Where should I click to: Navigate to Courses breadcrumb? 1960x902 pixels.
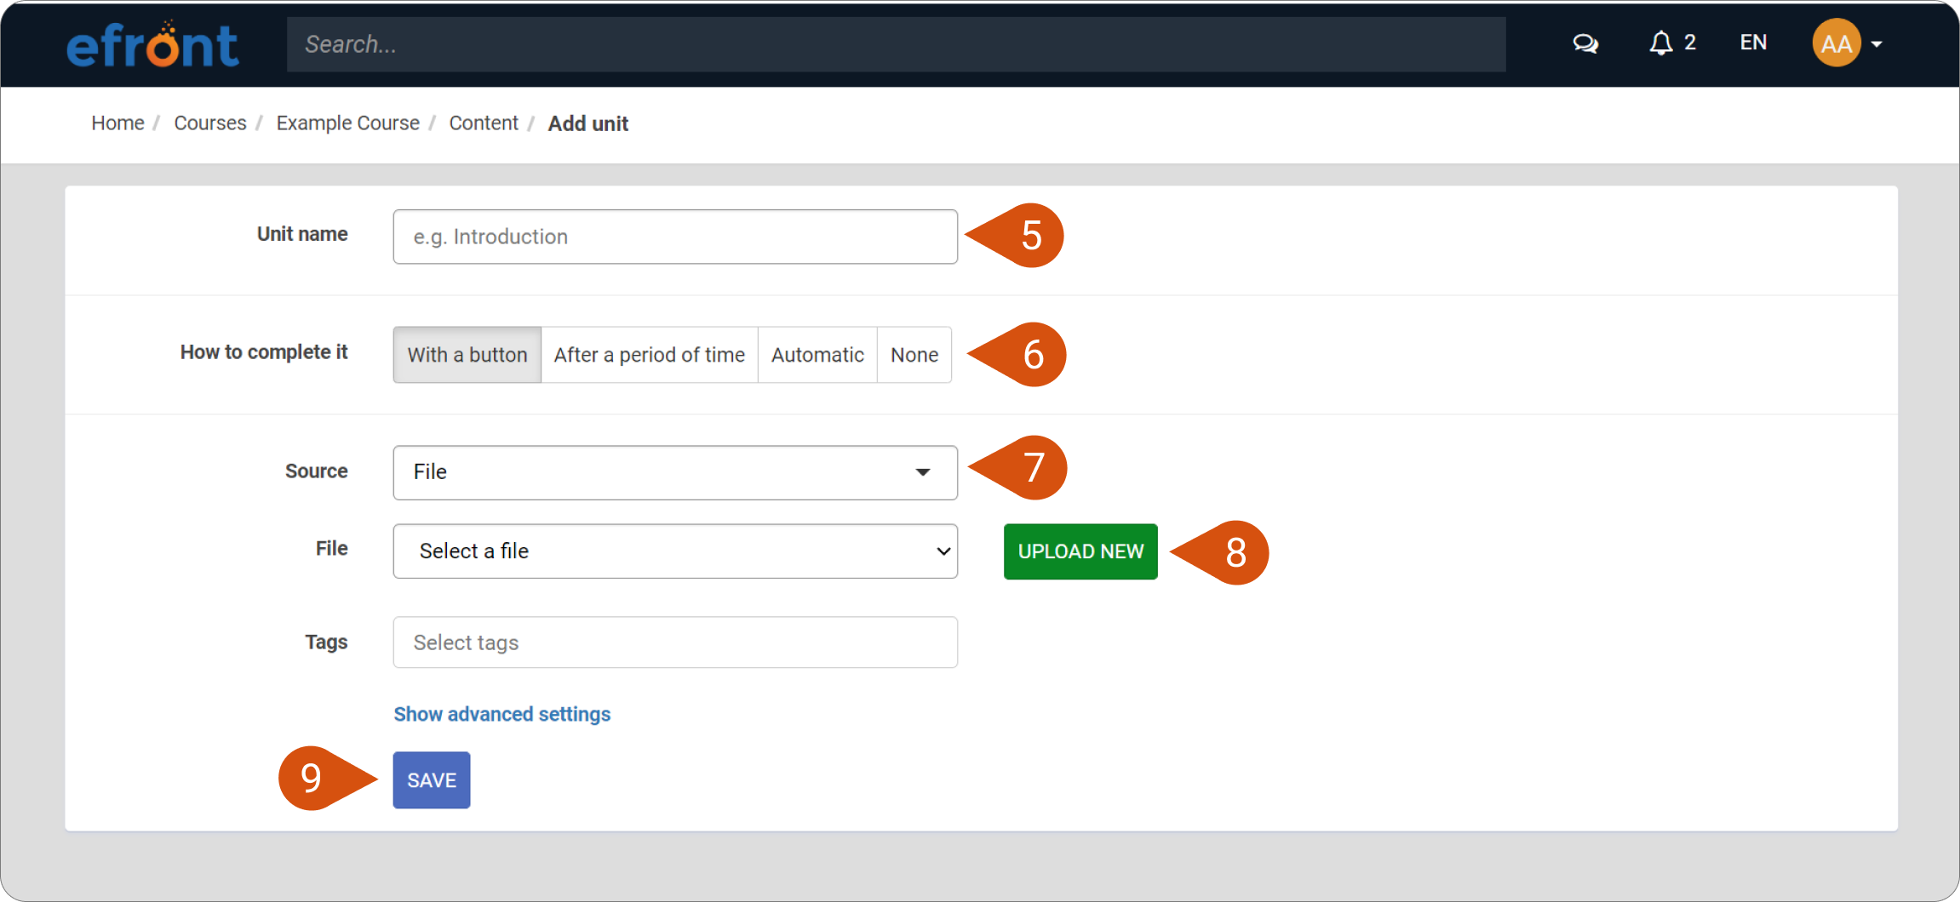209,123
